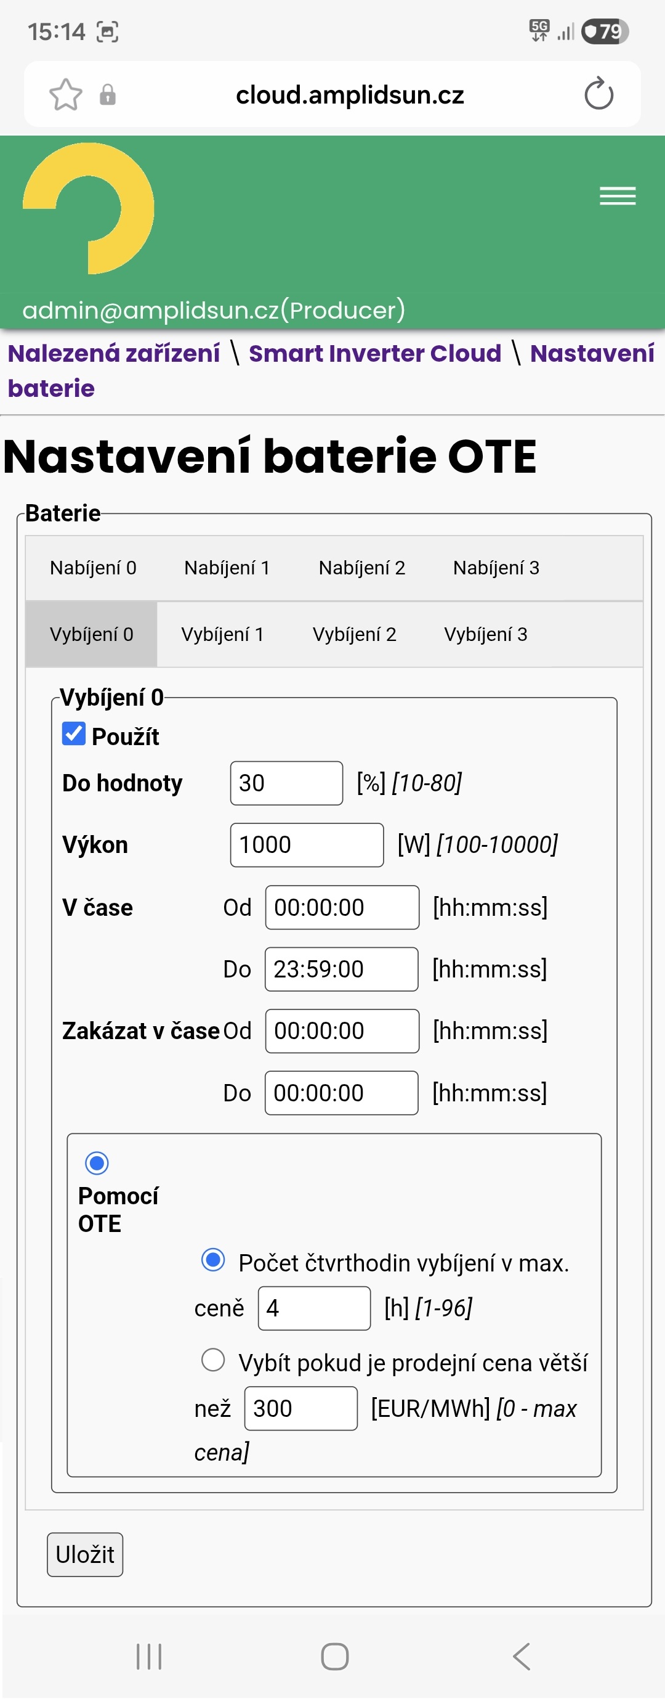Go to Nalezená zařízení breadcrumb link
The image size is (665, 1701).
(x=113, y=353)
